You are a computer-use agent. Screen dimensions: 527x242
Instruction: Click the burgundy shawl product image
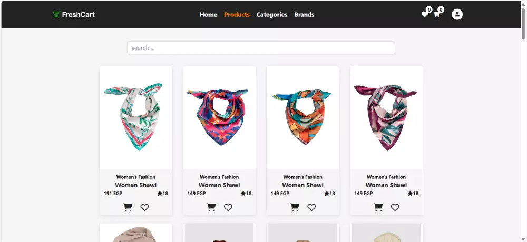point(386,117)
